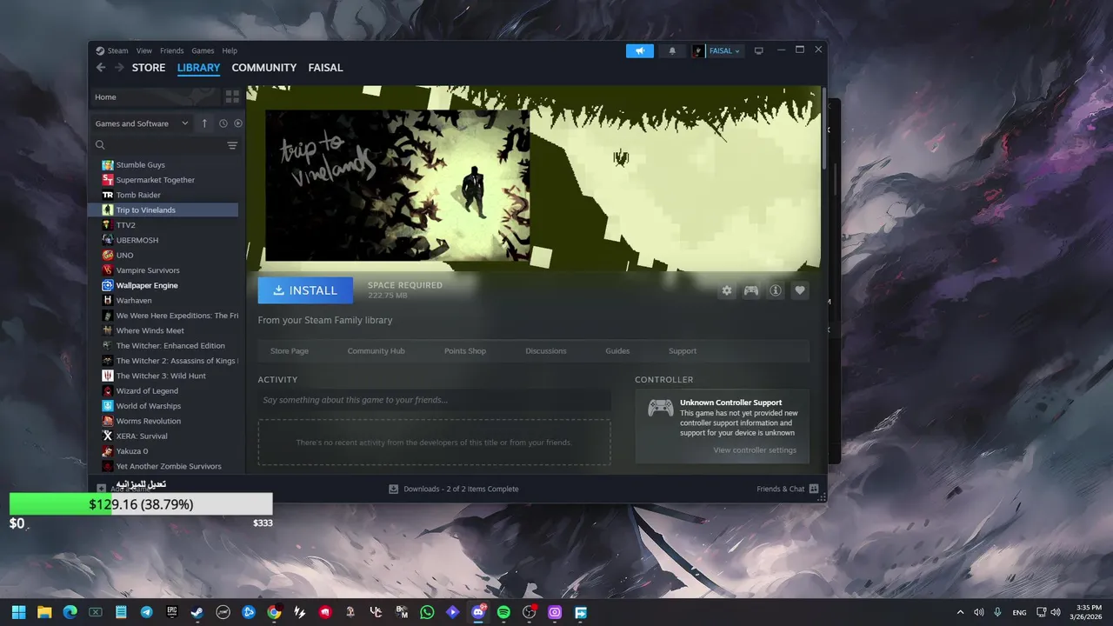This screenshot has height=626, width=1113.
Task: Click the Home button in library sidebar
Action: click(x=156, y=97)
